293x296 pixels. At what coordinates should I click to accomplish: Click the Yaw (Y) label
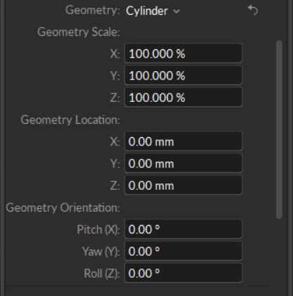101,252
